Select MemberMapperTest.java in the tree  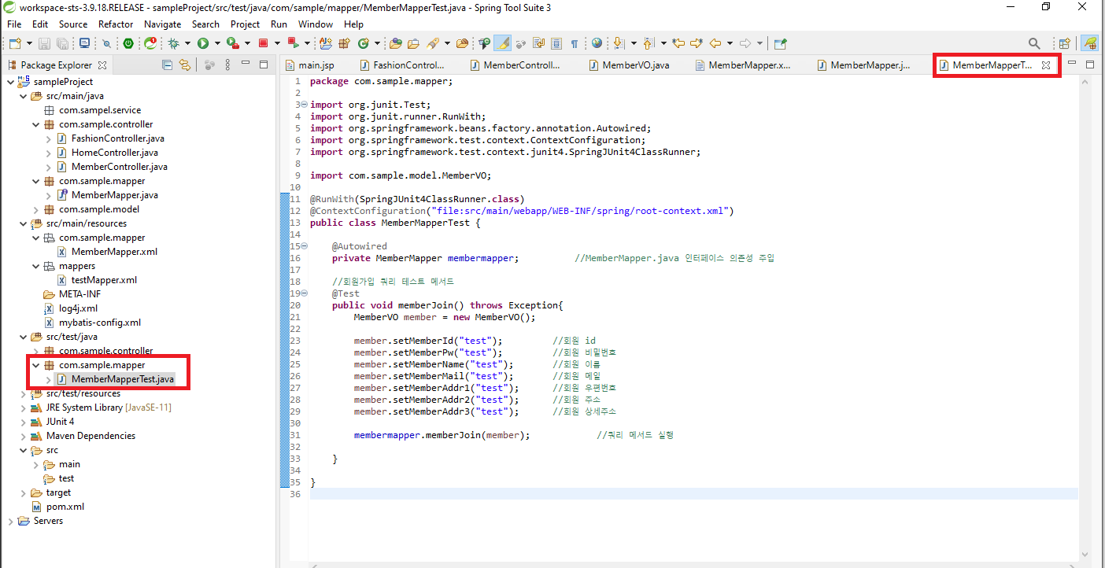coord(122,379)
